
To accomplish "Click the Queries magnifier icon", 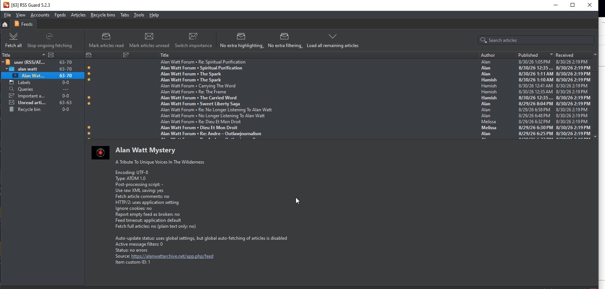I will 12,89.
